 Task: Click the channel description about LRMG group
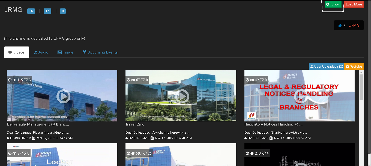pyautogui.click(x=45, y=38)
